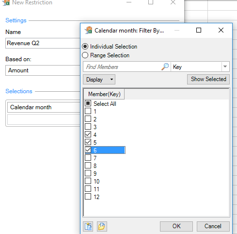Check the month 12 checkbox
The height and width of the screenshot is (234, 237).
click(88, 197)
